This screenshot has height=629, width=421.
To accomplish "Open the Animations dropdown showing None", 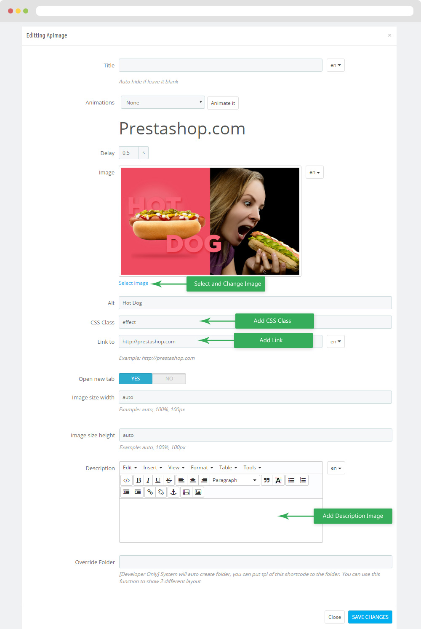I will [163, 102].
